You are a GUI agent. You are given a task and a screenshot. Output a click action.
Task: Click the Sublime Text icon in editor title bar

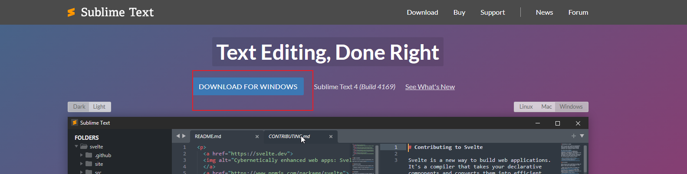tap(74, 122)
